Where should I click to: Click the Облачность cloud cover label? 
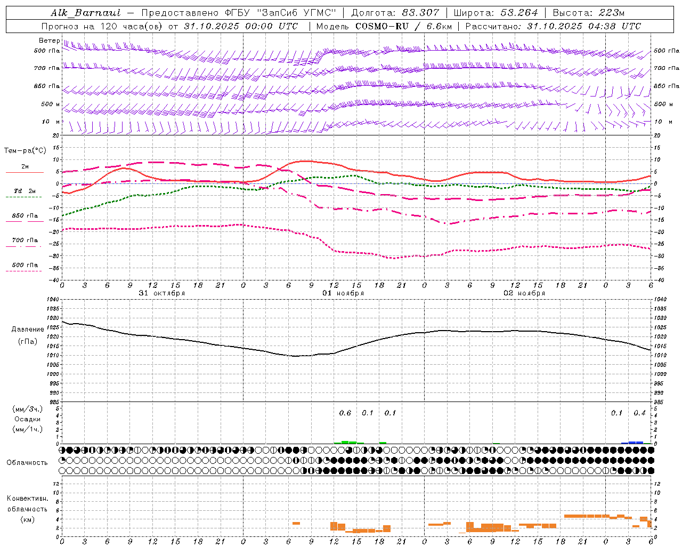pyautogui.click(x=27, y=463)
